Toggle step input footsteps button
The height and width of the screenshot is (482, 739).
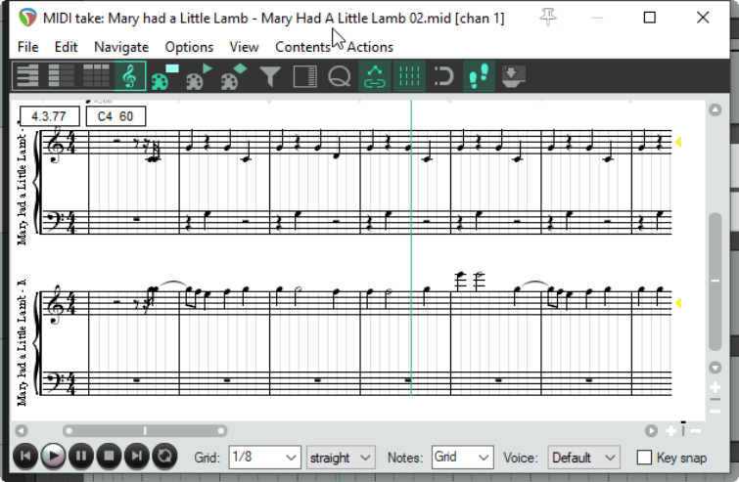pyautogui.click(x=479, y=76)
